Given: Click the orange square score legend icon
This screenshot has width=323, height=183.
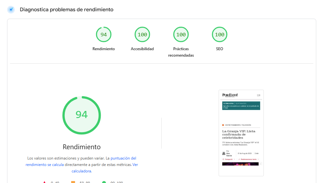Looking at the screenshot, I should click(x=73, y=182).
